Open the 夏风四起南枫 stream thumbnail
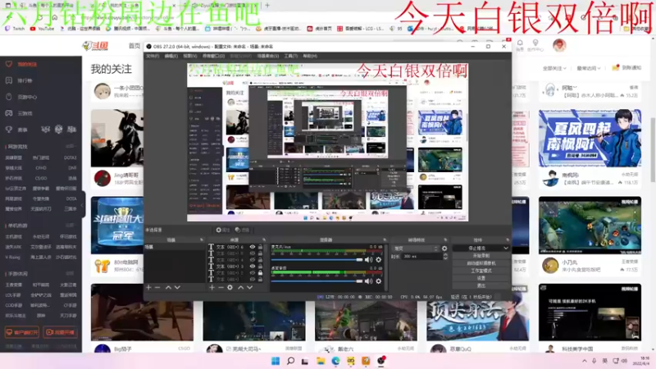The height and width of the screenshot is (369, 656). [590, 138]
